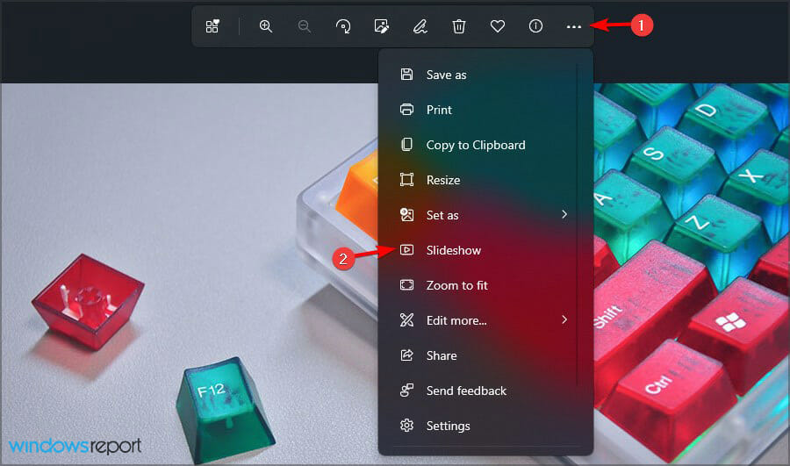Click the fit-screen icon beside Zoom to fit
The image size is (790, 466).
406,285
